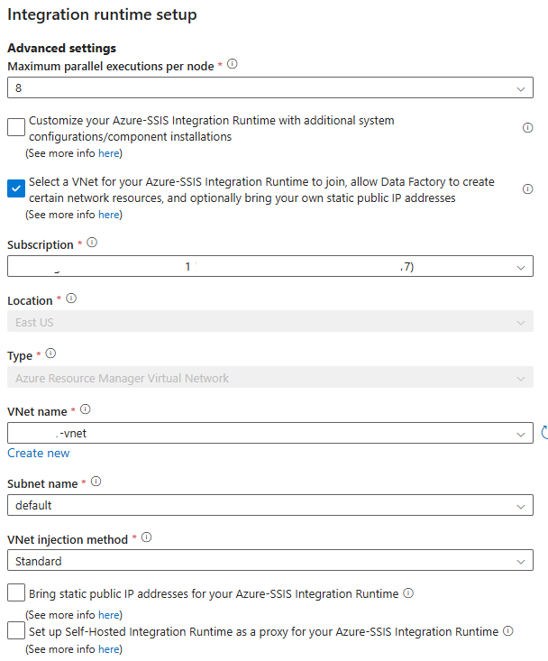Open 'here' link under VNet selection option
548x661 pixels.
109,215
